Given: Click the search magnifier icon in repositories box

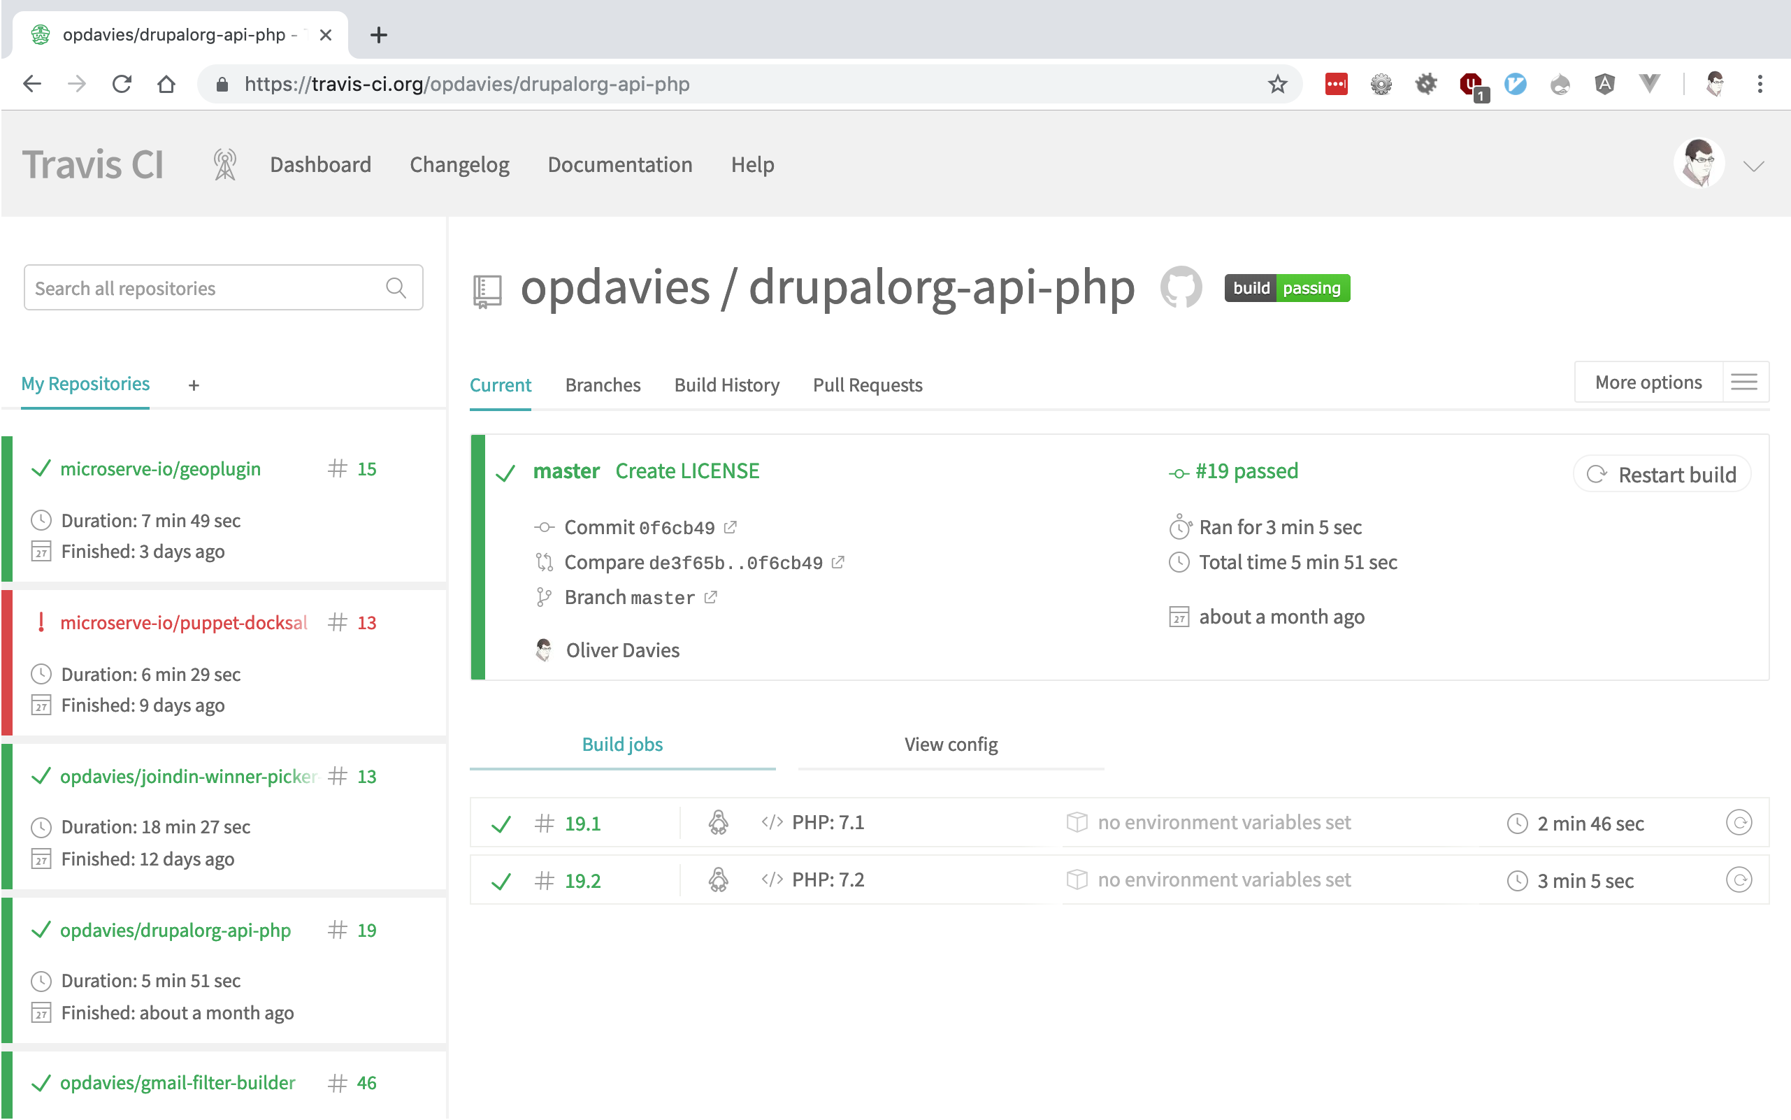Looking at the screenshot, I should pos(396,287).
